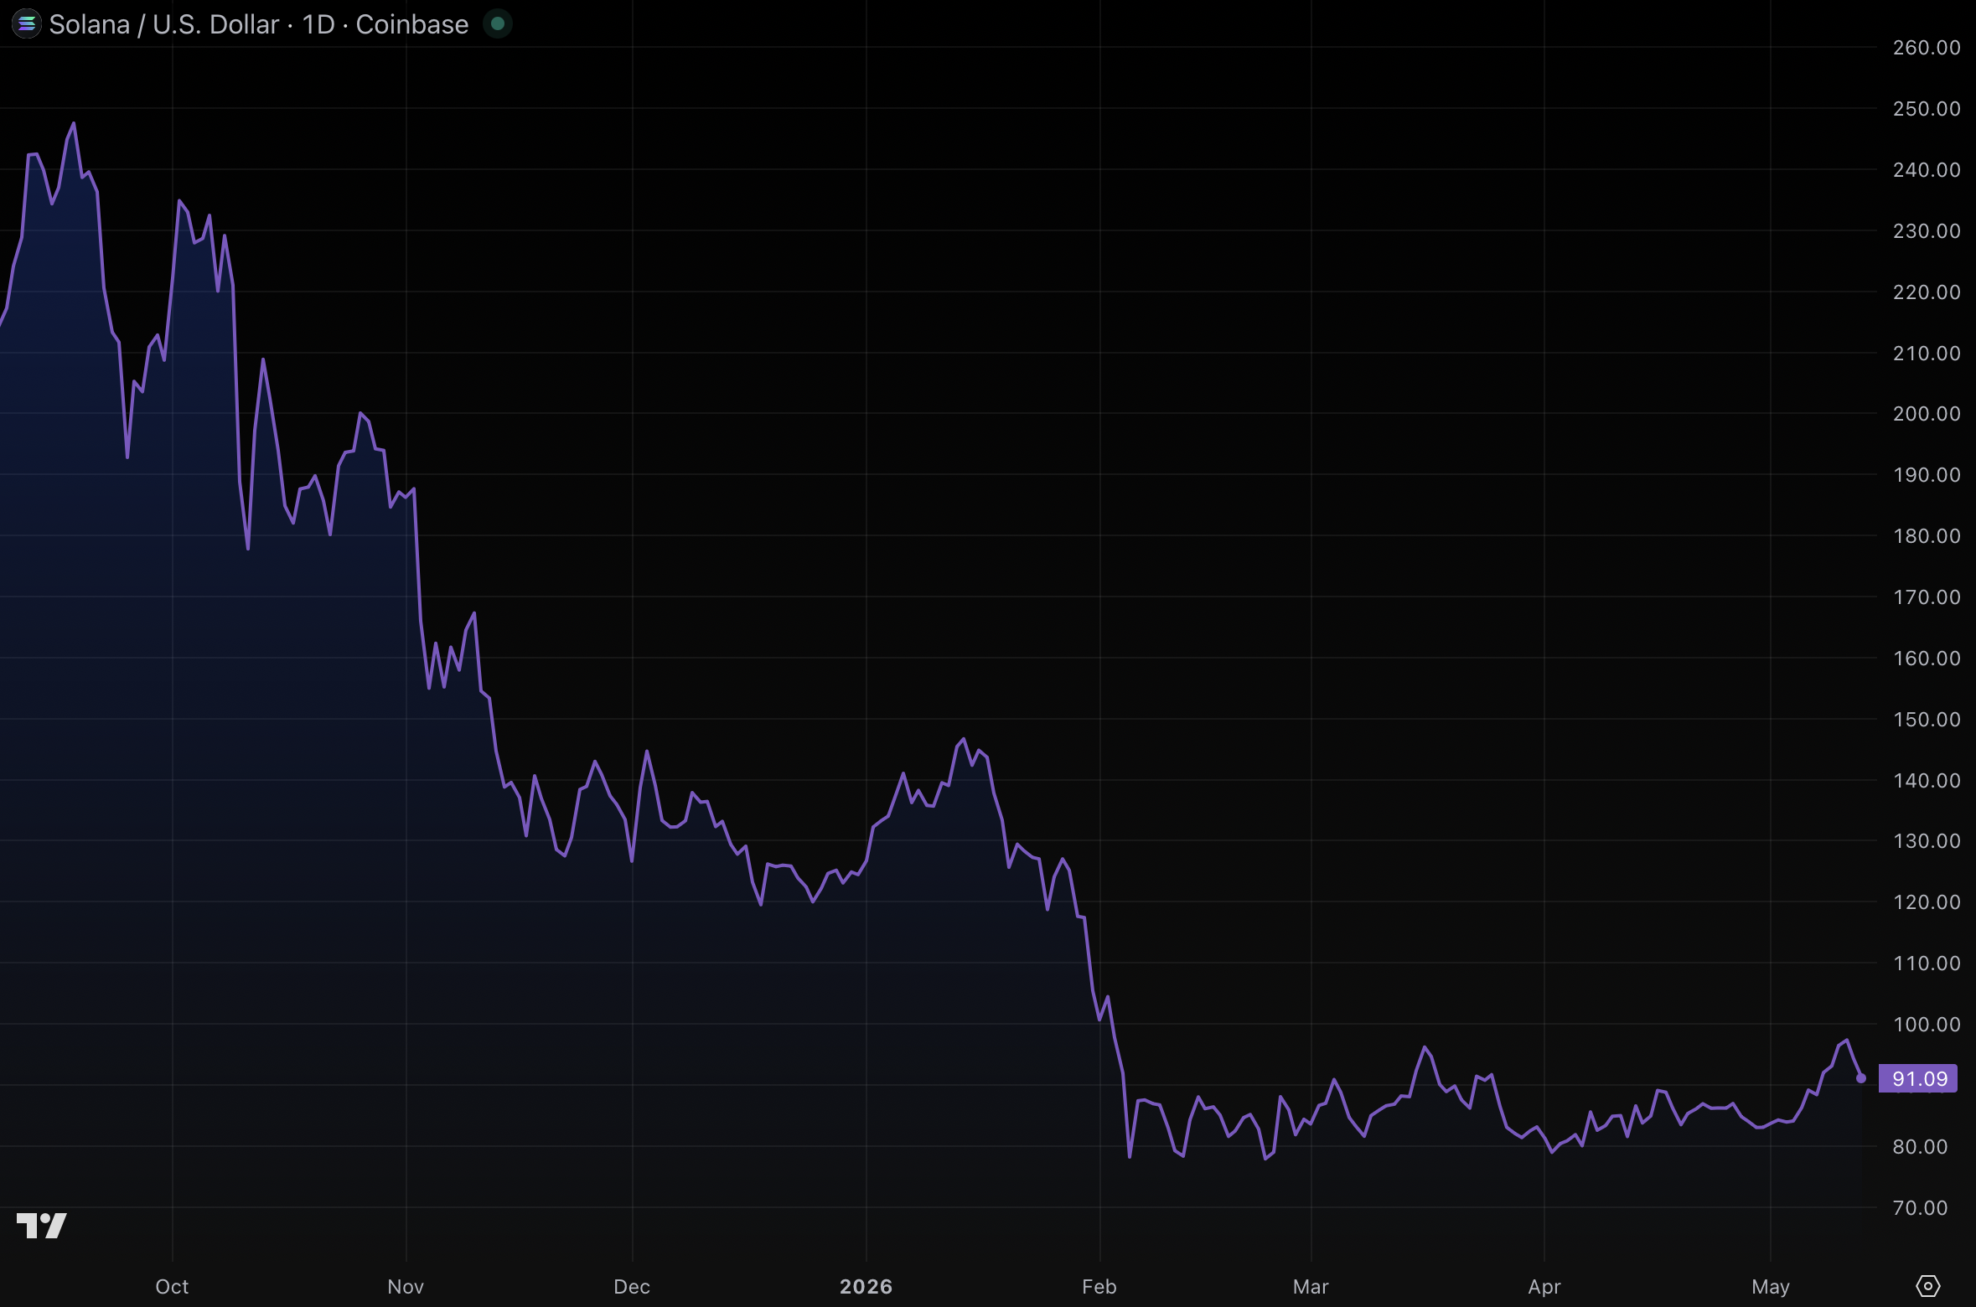Click the 180.00 price axis label

(x=1927, y=536)
